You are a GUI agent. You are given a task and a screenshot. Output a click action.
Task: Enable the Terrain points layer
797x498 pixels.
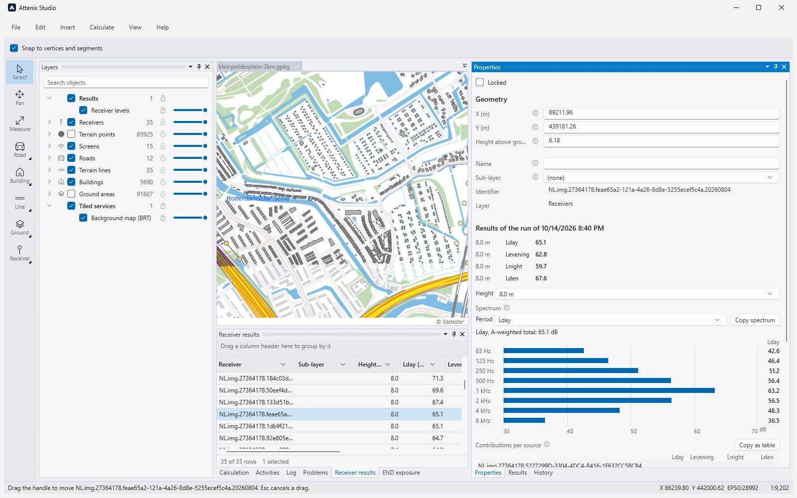(x=71, y=134)
